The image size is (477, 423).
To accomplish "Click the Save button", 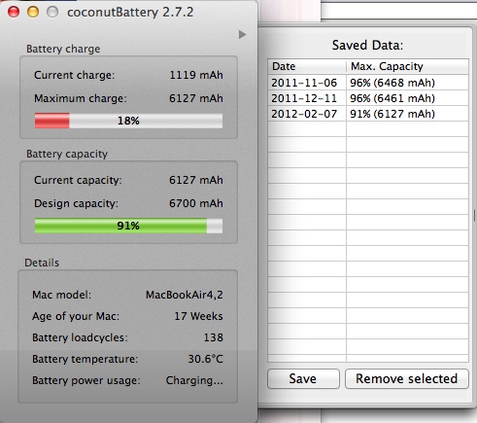I will [303, 378].
